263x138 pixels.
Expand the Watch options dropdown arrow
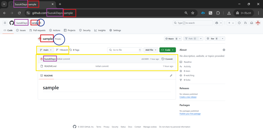point(180,39)
